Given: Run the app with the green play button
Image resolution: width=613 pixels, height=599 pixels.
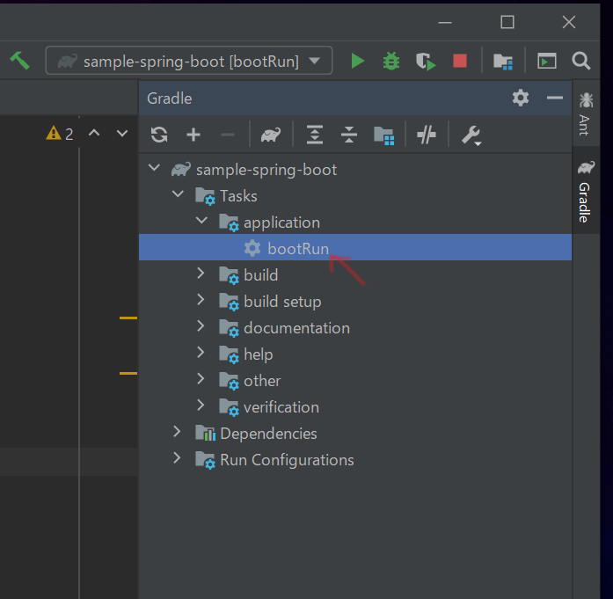Looking at the screenshot, I should [357, 61].
